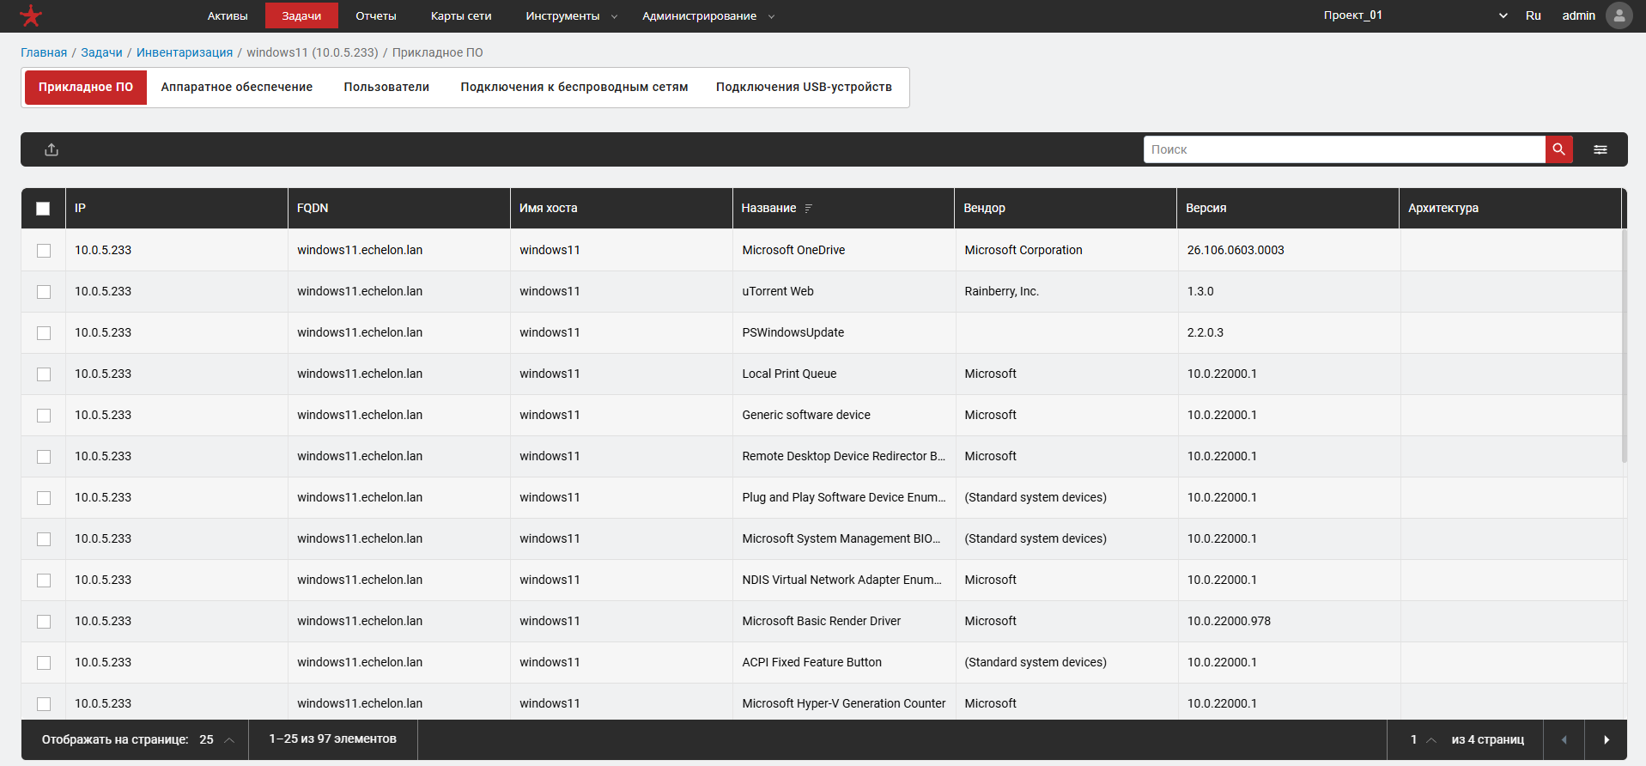Image resolution: width=1646 pixels, height=766 pixels.
Task: Click the admin user avatar icon
Action: click(1619, 15)
